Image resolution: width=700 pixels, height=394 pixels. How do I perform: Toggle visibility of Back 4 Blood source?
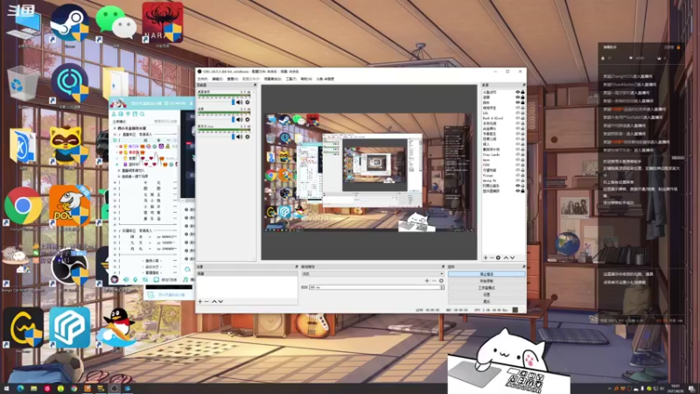[518, 118]
